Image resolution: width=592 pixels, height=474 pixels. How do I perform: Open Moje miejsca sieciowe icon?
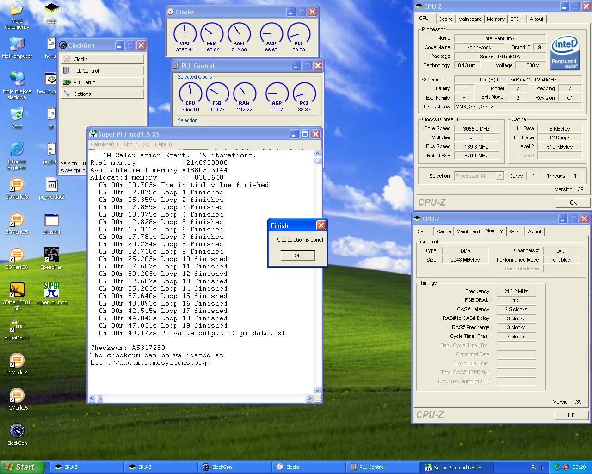17,86
